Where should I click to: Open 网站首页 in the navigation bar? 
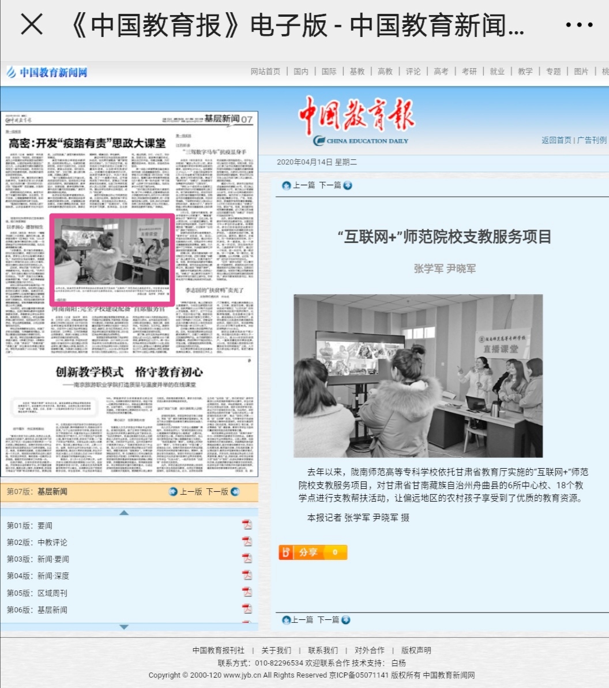pos(265,72)
